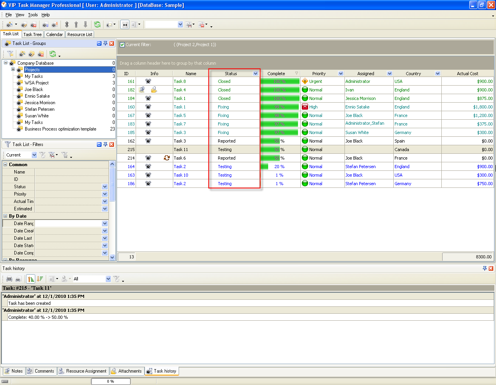Click the green Refresh icon in the main toolbar
Image resolution: width=496 pixels, height=385 pixels.
point(98,24)
